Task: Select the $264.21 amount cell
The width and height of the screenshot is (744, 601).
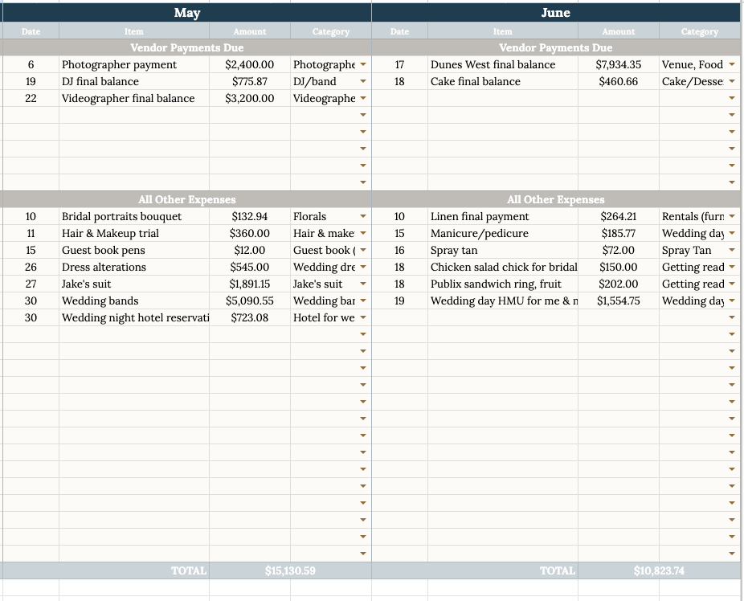Action: click(619, 216)
